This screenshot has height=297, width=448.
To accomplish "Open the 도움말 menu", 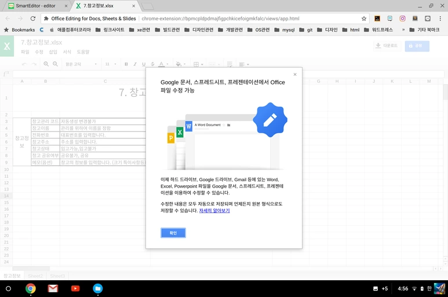I will (83, 52).
